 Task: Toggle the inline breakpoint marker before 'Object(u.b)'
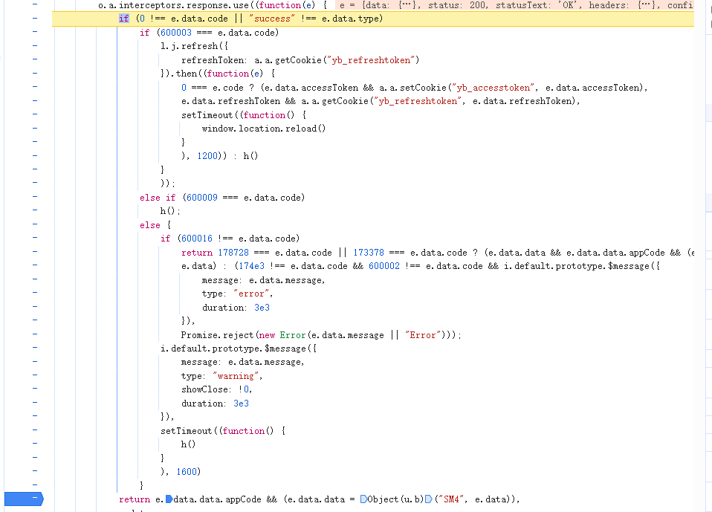363,499
